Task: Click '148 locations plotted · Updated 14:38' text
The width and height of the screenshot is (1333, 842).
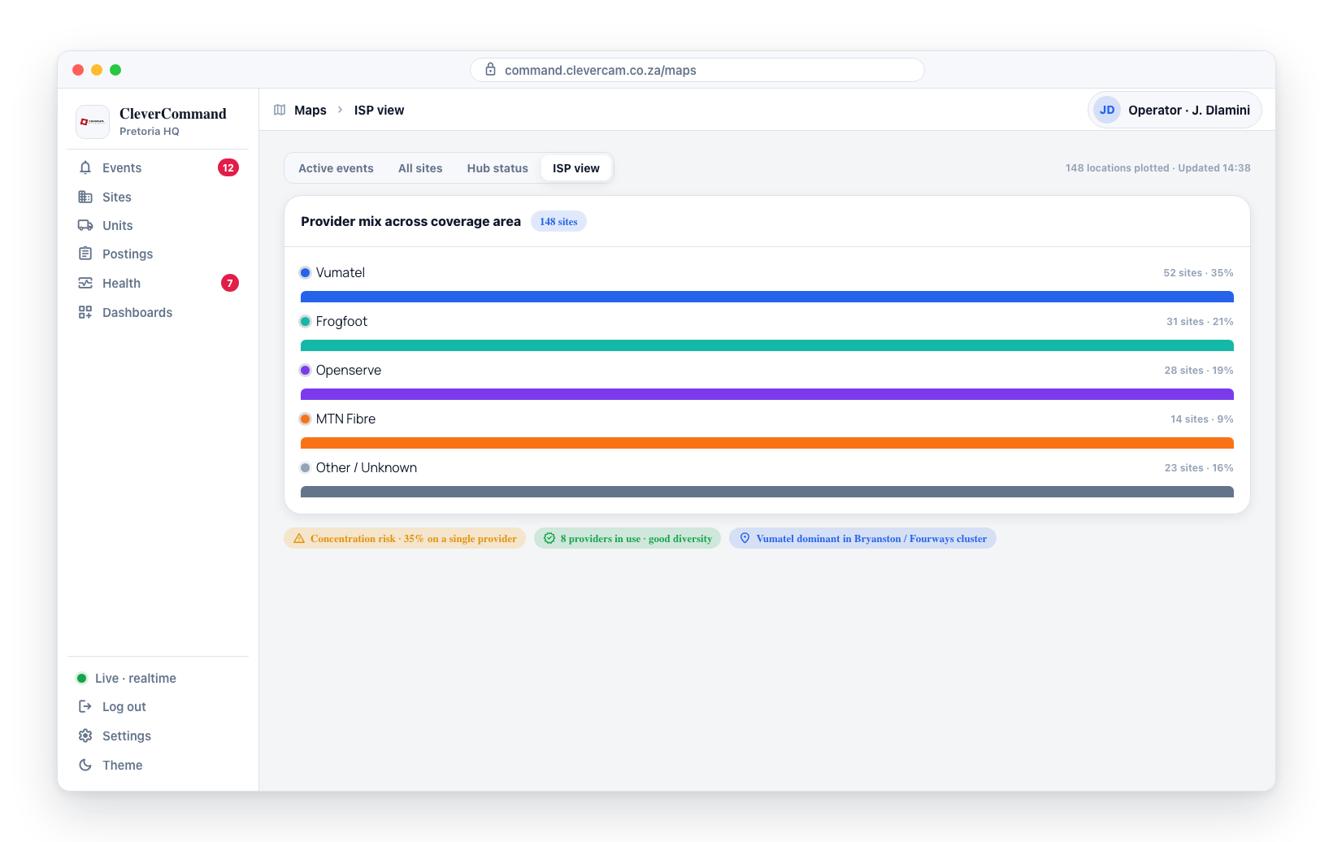Action: [x=1157, y=168]
